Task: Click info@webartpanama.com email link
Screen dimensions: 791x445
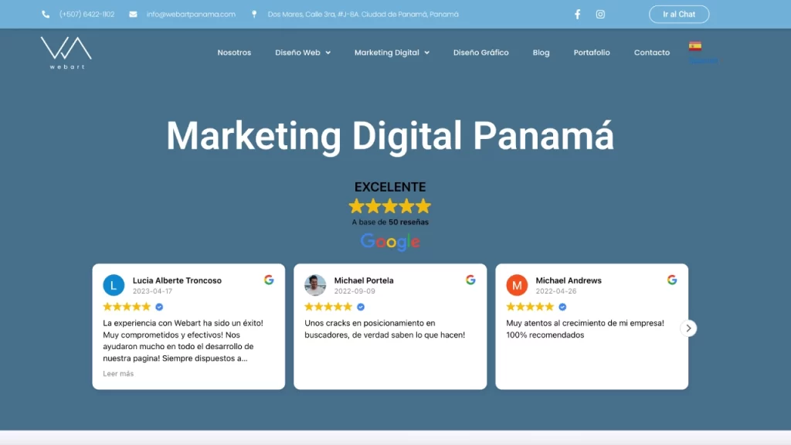Action: (x=191, y=14)
